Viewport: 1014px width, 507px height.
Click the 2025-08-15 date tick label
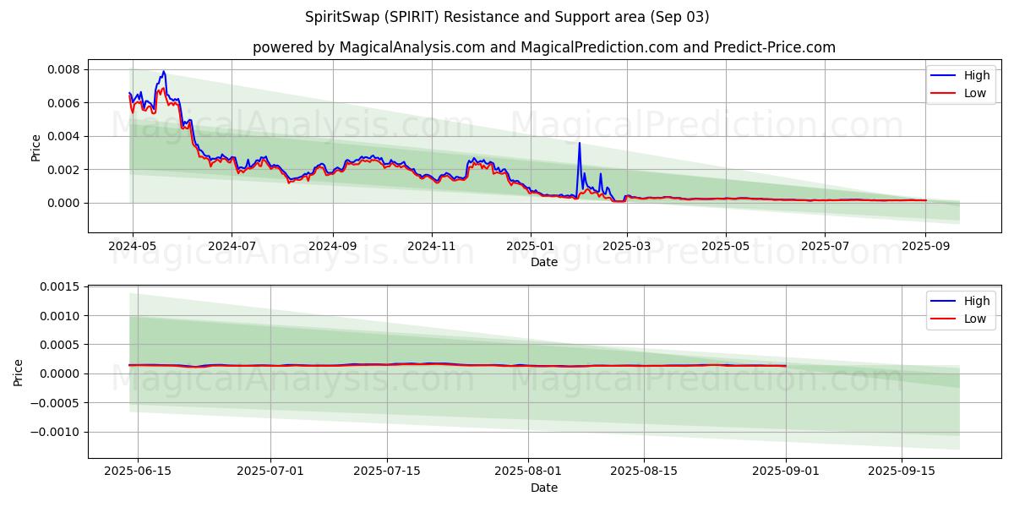tap(644, 472)
